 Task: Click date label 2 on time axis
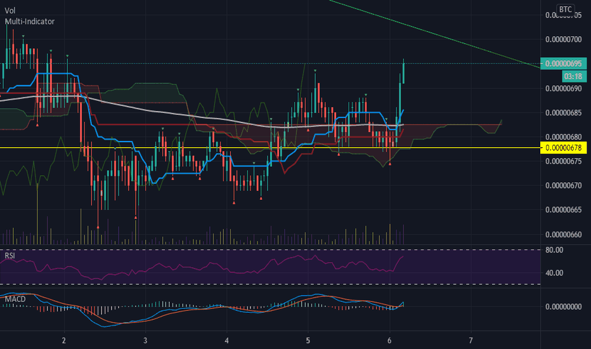tap(63, 341)
